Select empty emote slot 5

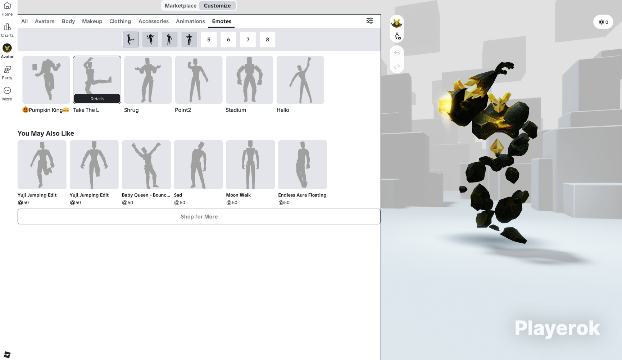coord(209,40)
